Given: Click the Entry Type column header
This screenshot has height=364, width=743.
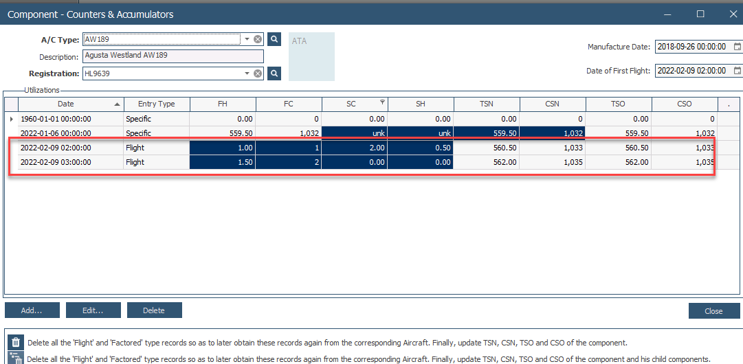Looking at the screenshot, I should (156, 104).
